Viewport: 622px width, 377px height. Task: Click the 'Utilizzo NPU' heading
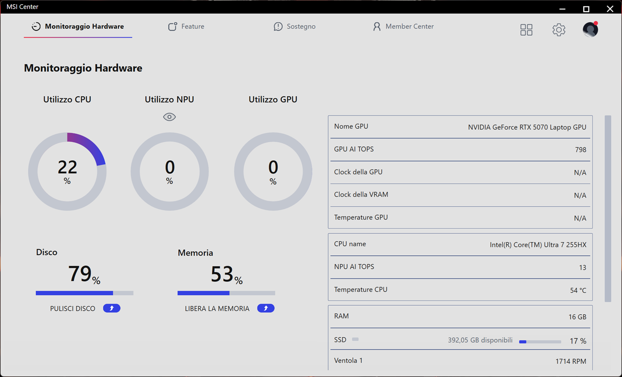169,100
